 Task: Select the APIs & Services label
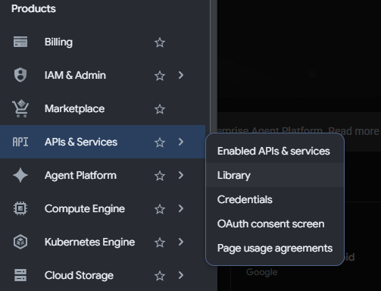point(81,142)
